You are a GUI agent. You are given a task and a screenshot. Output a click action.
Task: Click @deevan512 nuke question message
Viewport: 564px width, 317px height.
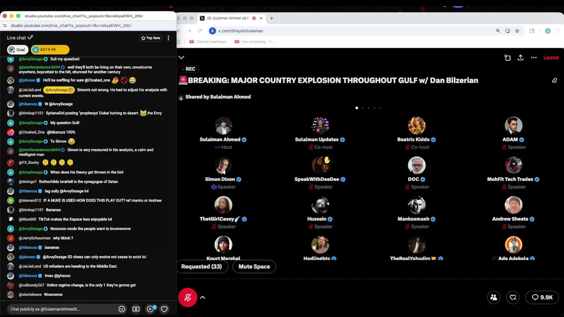click(x=102, y=200)
